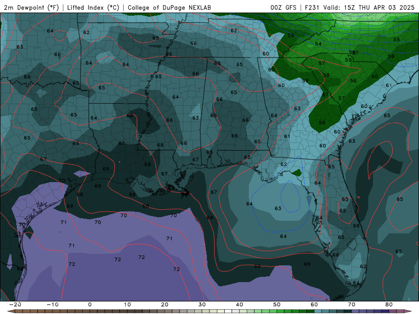The image size is (419, 314).
Task: Click the right arrow end of the color bar
Action: (409, 311)
